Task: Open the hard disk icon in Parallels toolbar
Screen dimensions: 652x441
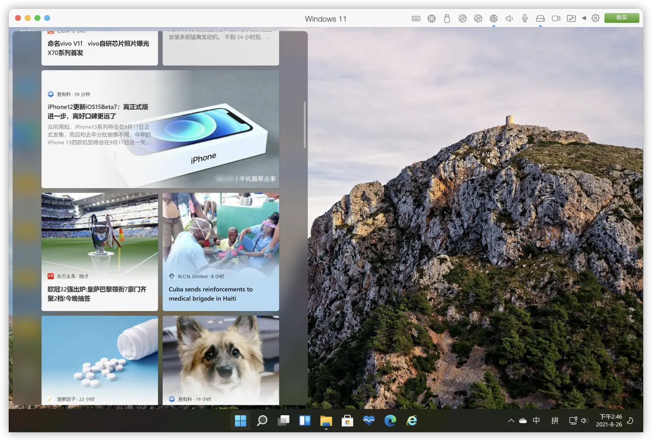Action: pos(540,18)
